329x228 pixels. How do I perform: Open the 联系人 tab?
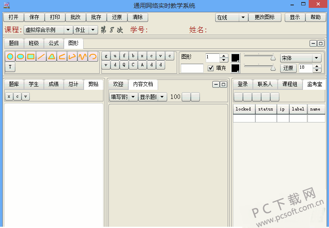click(x=265, y=84)
